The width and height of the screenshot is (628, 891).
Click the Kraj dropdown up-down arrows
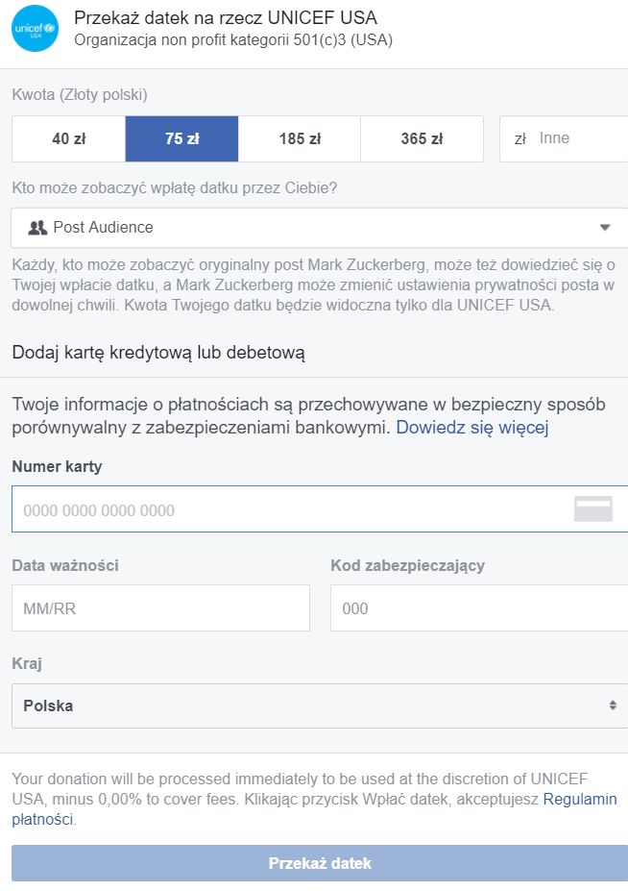613,705
